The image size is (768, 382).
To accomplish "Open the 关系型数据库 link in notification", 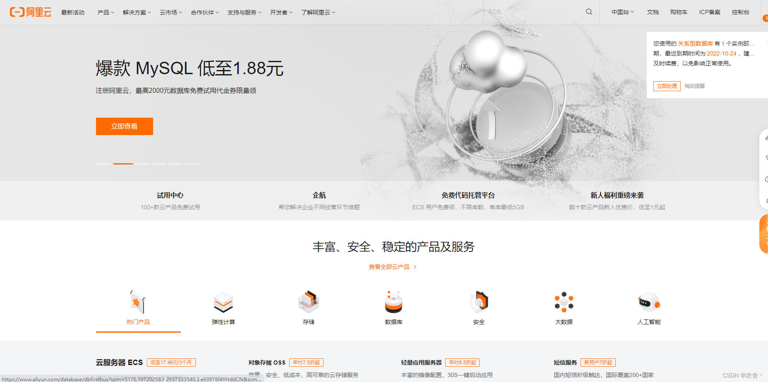I will pos(696,44).
